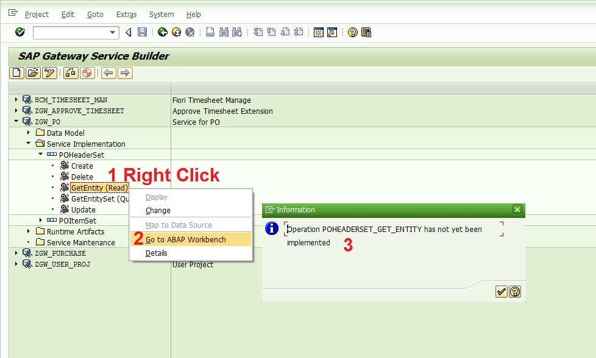Click the Create New Session icon
This screenshot has height=358, width=596.
pos(319,32)
